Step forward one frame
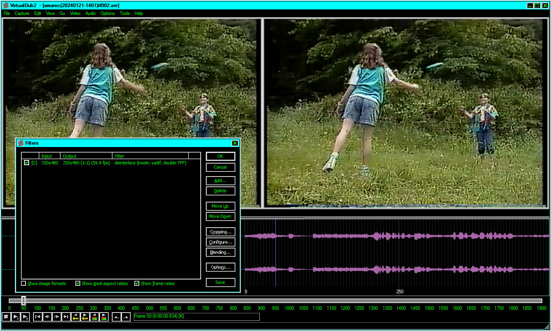Viewport: 551px width, 331px height. pos(57,317)
